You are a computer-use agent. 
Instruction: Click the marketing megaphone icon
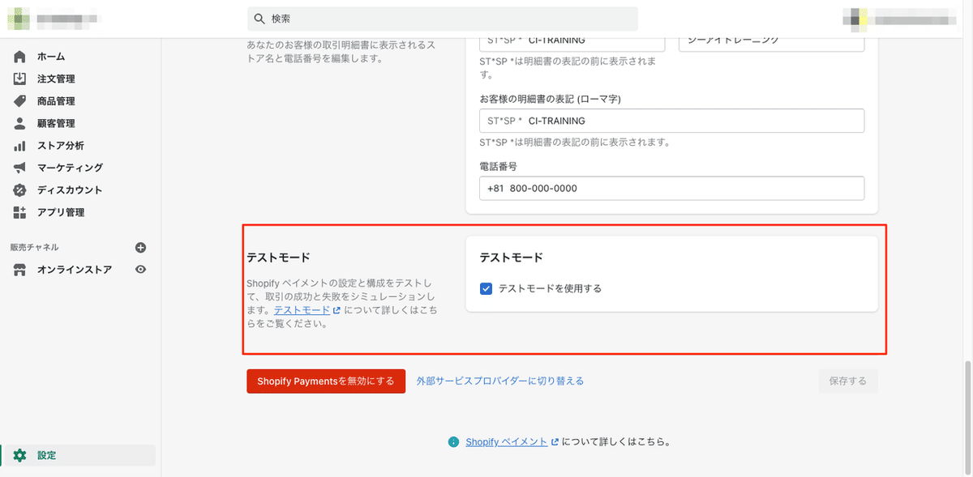pyautogui.click(x=19, y=168)
